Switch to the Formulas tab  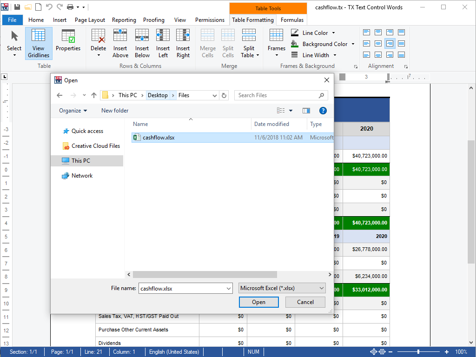pyautogui.click(x=292, y=20)
